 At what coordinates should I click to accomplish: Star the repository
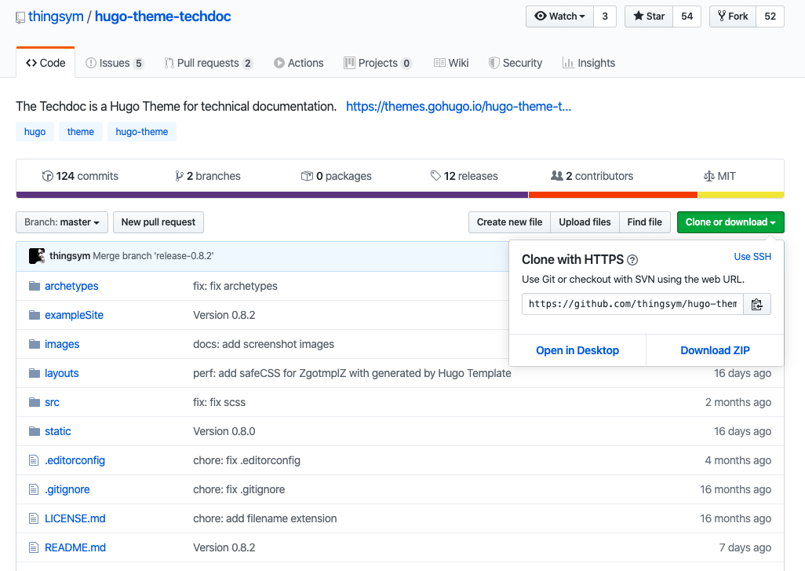point(649,16)
